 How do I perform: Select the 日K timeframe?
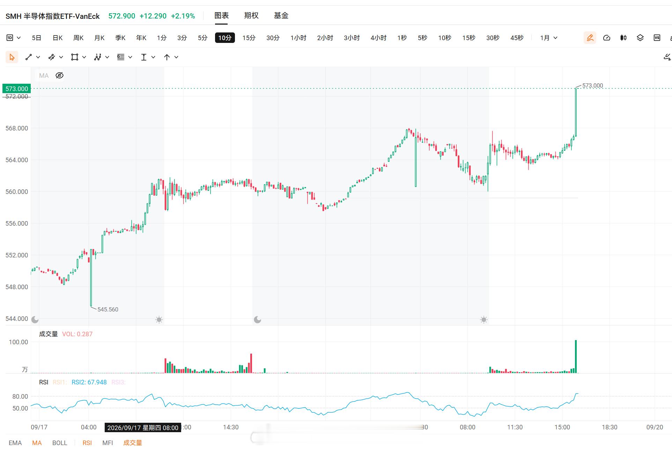tap(58, 38)
